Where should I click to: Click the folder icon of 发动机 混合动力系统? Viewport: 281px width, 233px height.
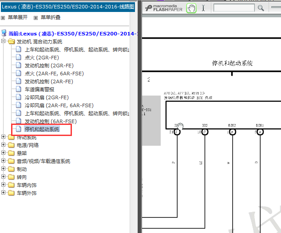[11, 42]
